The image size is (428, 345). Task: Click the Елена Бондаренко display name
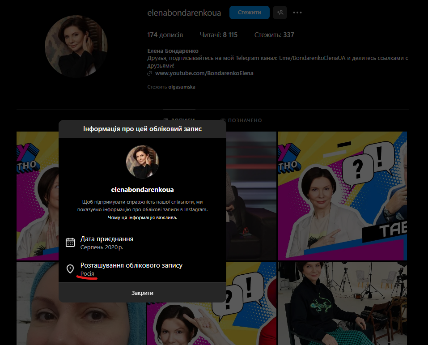tap(173, 51)
